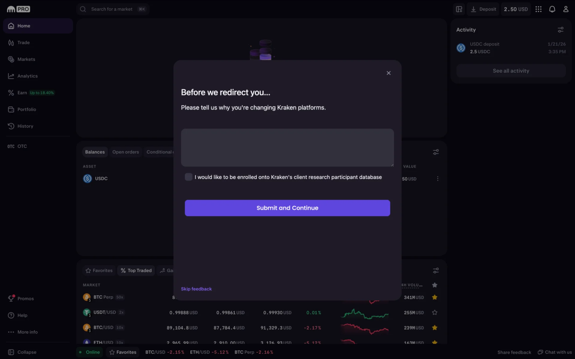This screenshot has width=575, height=359.
Task: Toggle favorite star for BTC Perp
Action: (x=435, y=297)
